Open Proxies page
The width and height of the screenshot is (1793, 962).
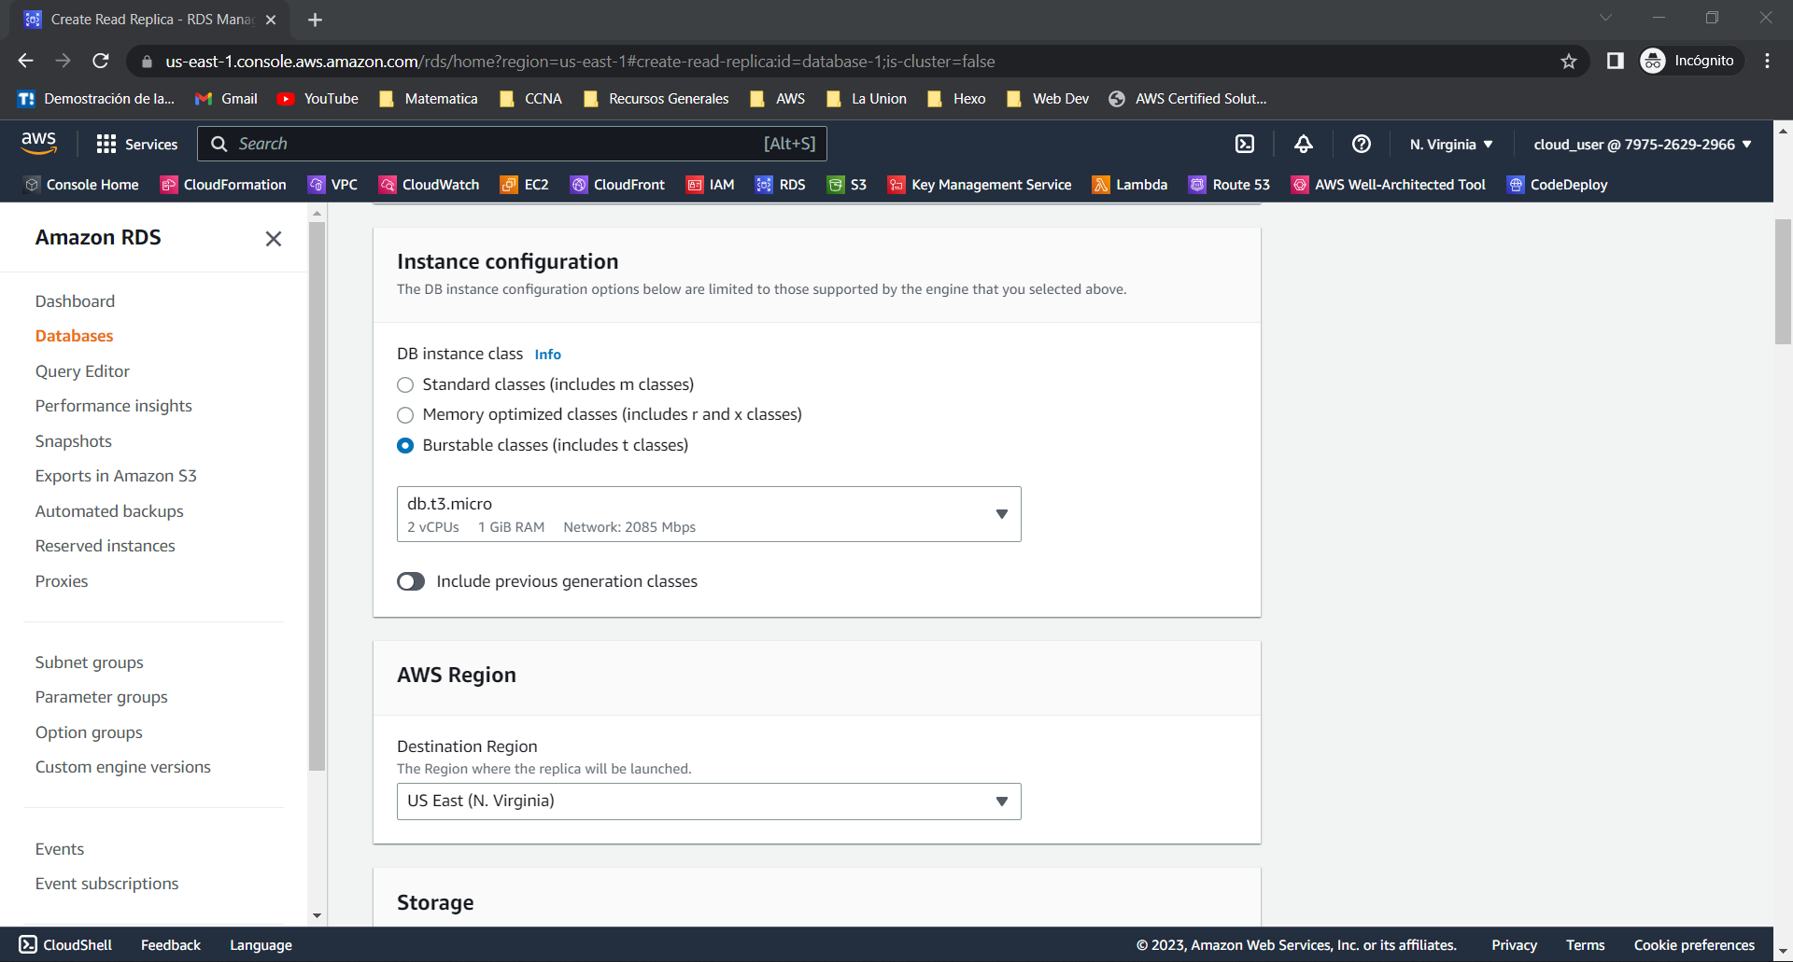tap(62, 581)
